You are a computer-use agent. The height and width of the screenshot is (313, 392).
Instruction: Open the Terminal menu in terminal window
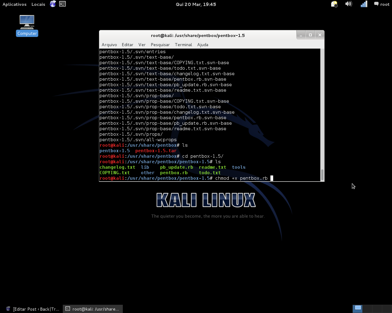pos(183,45)
